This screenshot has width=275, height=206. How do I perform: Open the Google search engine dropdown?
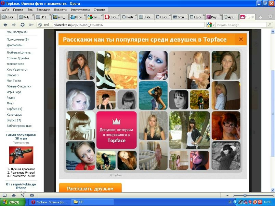coord(211,25)
